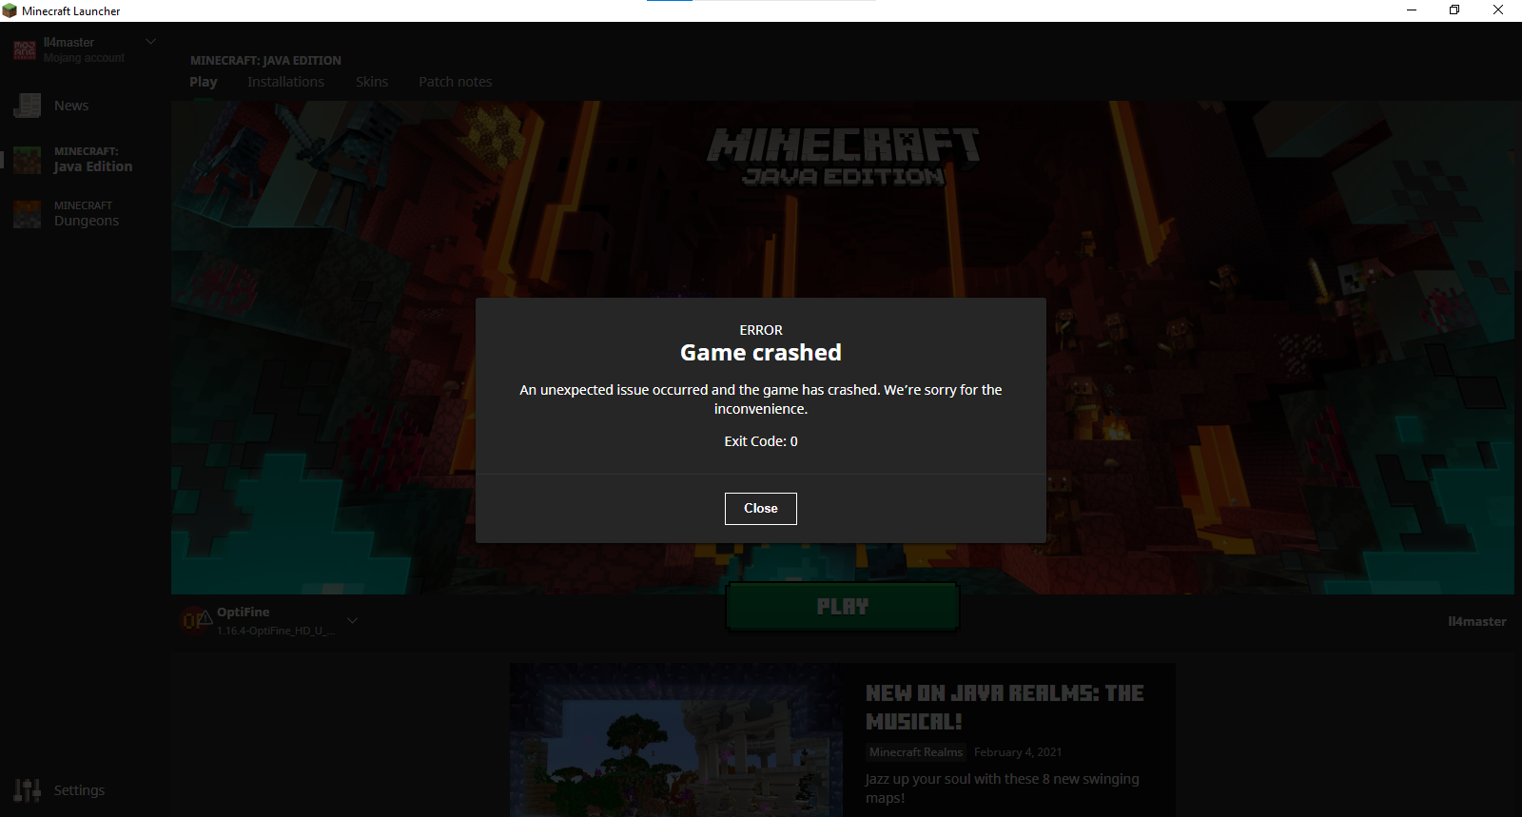Click the green PLAY button
The height and width of the screenshot is (817, 1522).
[x=842, y=607]
